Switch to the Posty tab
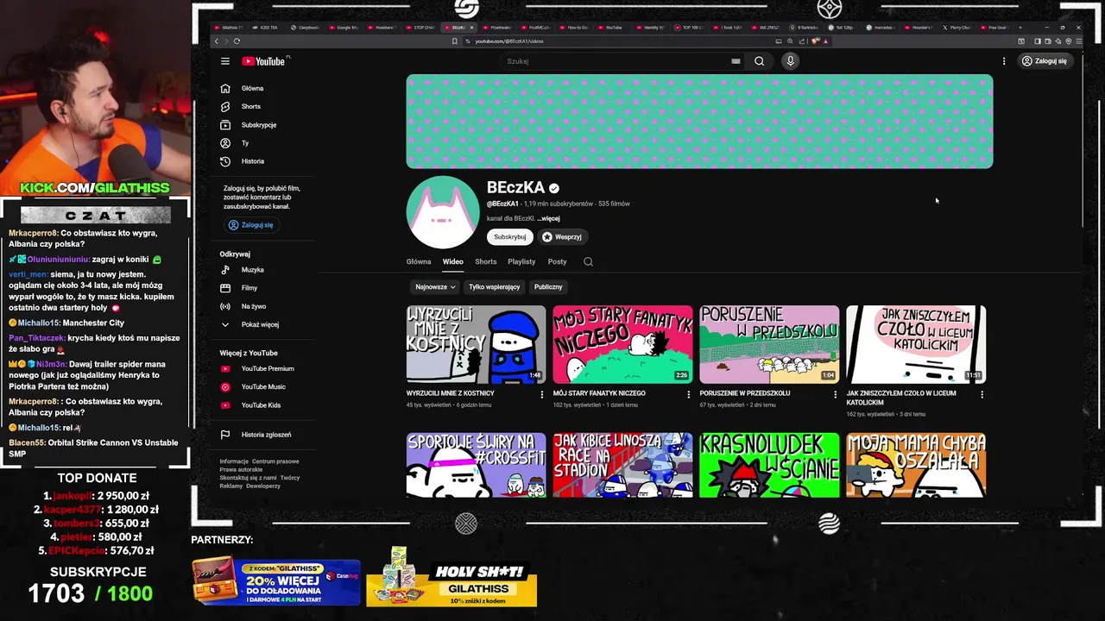 point(558,261)
